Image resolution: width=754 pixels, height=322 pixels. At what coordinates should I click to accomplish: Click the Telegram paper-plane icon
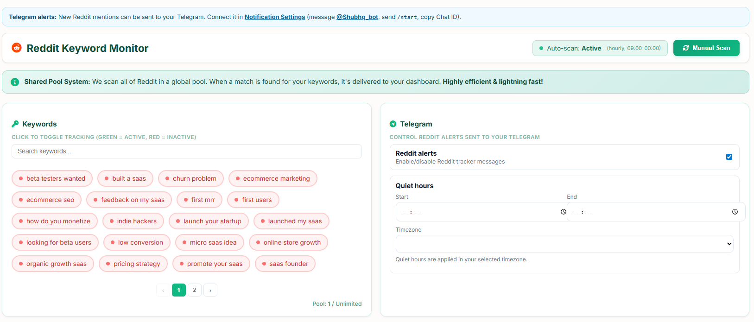tap(393, 124)
